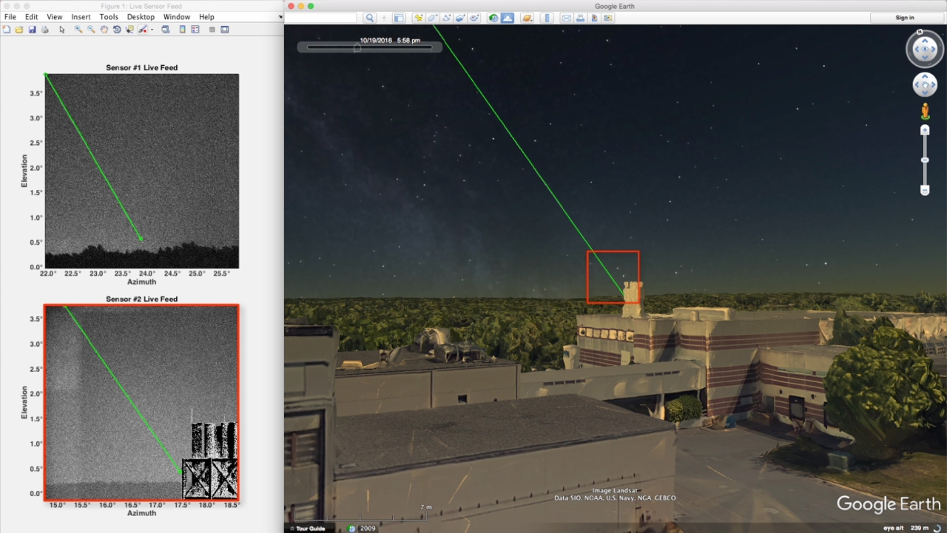This screenshot has height=533, width=947.
Task: Add a polygon in Google Earth
Action: (433, 18)
